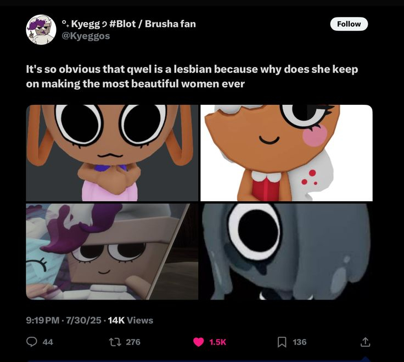This screenshot has width=404, height=362.
Task: Open the purple-haired box head image
Action: coord(112,252)
